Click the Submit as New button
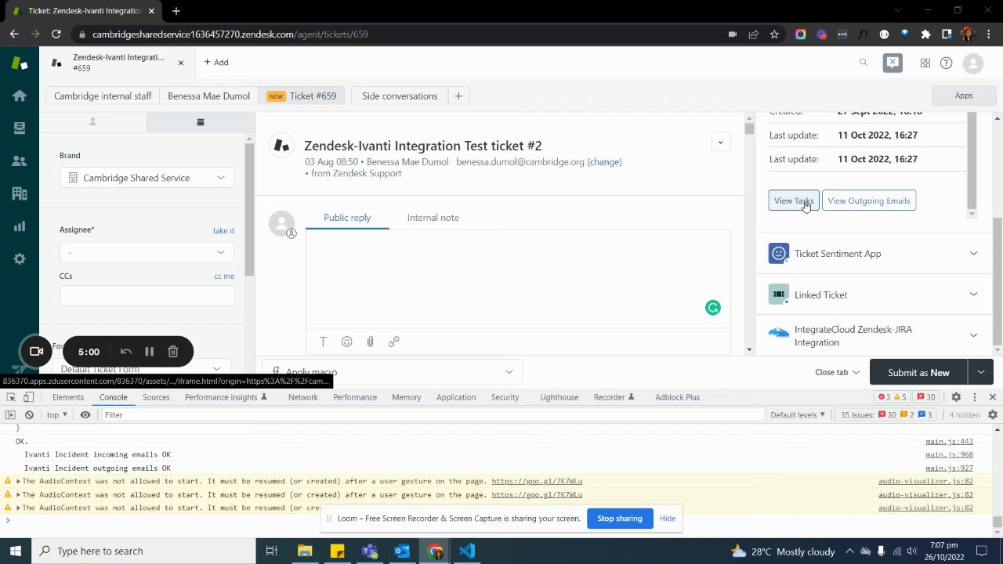The image size is (1003, 564). tap(918, 372)
